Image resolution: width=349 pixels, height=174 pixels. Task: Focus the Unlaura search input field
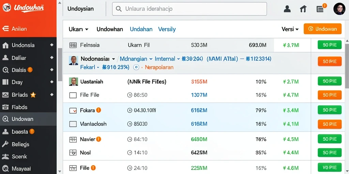click(189, 9)
